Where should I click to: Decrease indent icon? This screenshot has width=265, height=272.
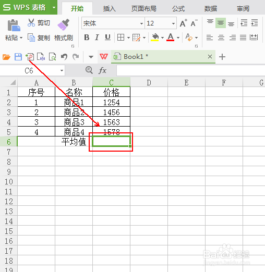(244, 23)
